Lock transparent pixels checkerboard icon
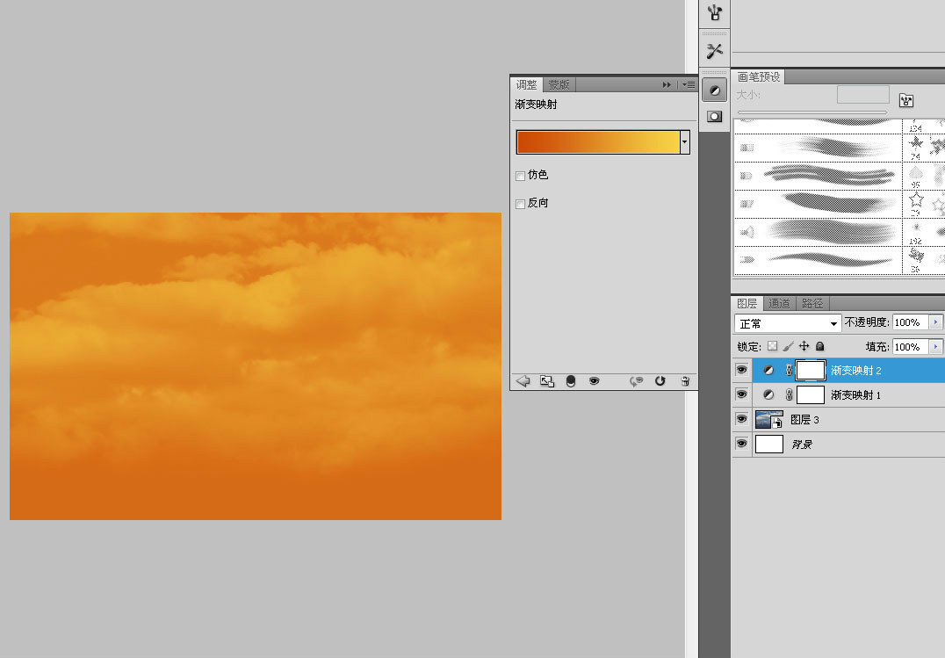Screen dimensions: 945x658 772,346
